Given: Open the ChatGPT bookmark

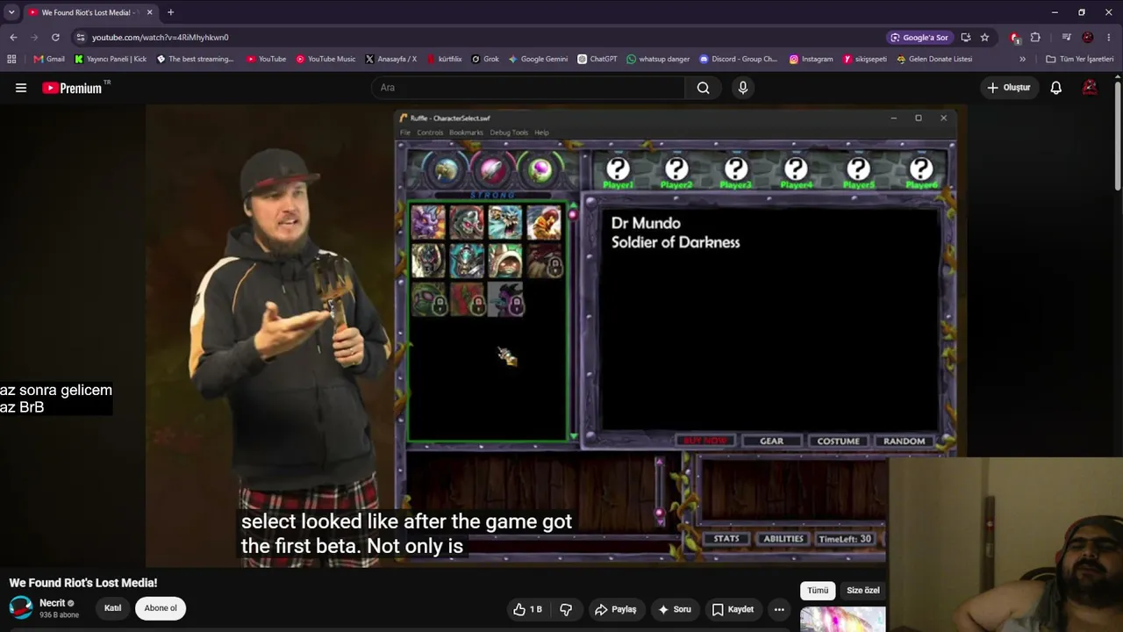Looking at the screenshot, I should [x=597, y=59].
